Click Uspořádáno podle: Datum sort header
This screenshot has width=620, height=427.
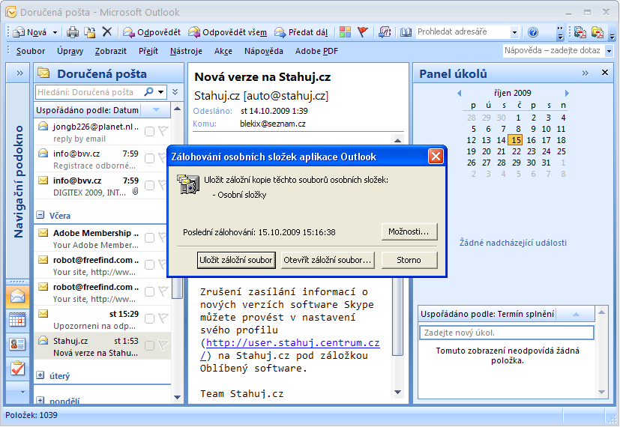pos(88,110)
